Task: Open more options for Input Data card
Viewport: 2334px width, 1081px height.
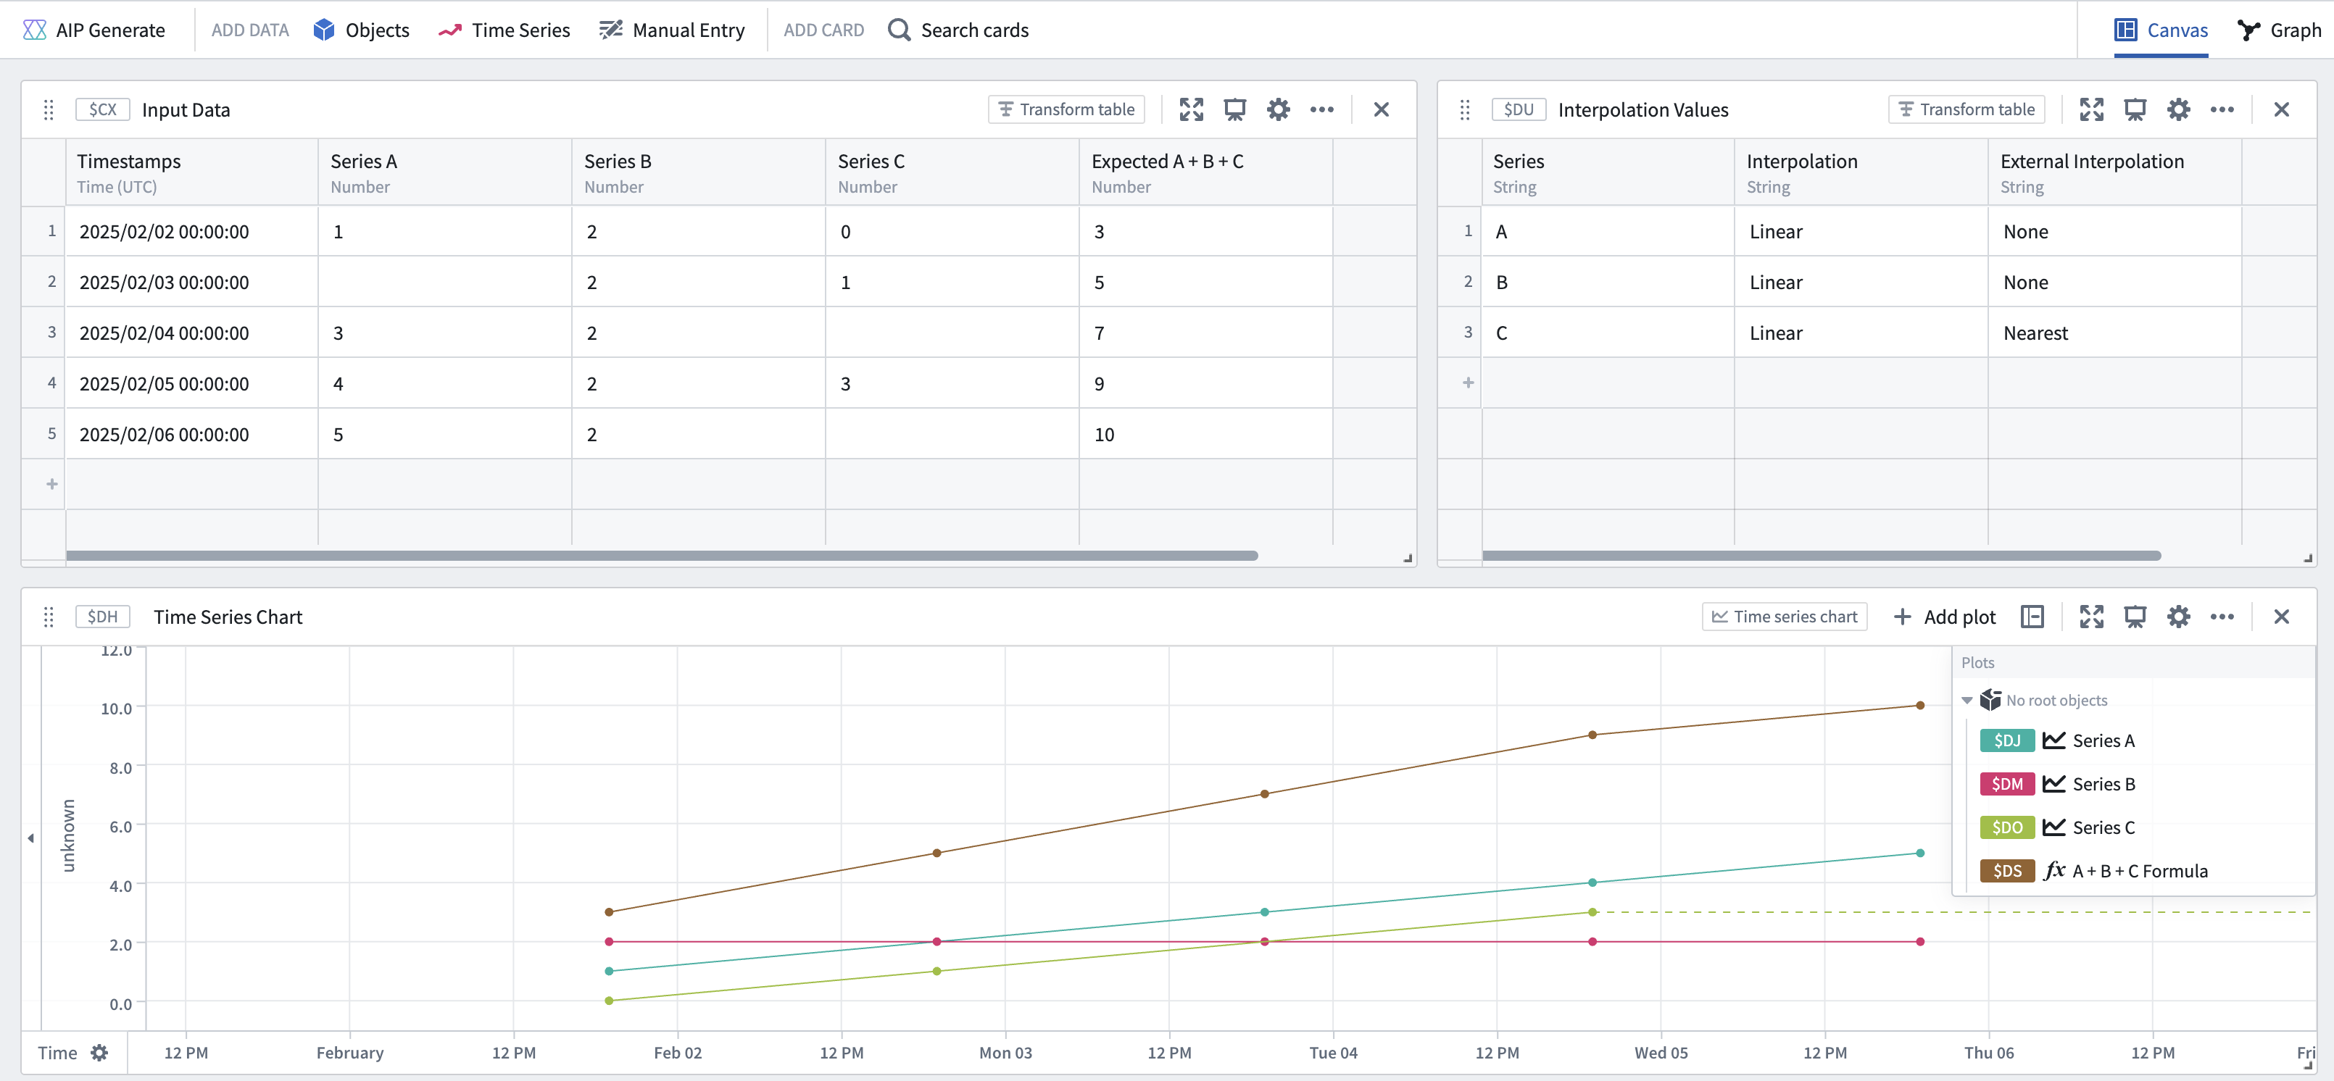Action: tap(1322, 109)
